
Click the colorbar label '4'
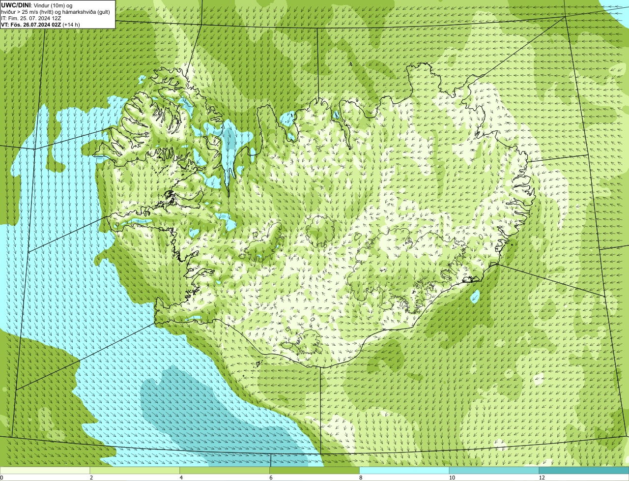point(181,478)
